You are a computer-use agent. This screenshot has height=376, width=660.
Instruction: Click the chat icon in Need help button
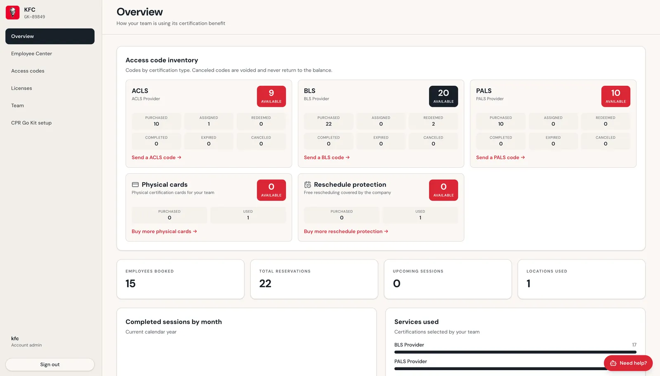613,363
